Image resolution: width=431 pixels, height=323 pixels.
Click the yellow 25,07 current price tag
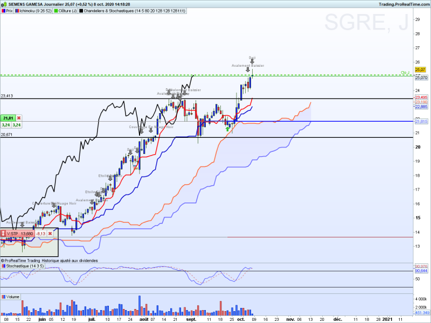tap(420, 70)
